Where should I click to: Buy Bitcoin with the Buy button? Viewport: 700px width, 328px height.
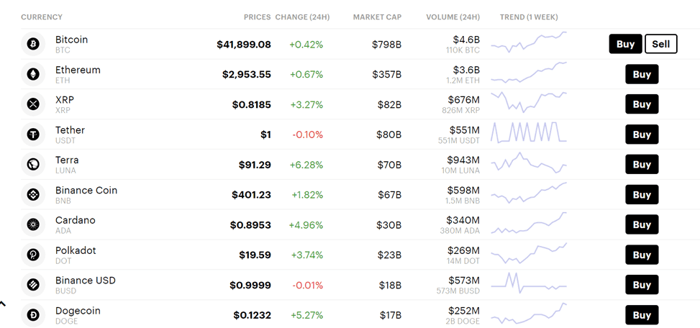coord(625,44)
